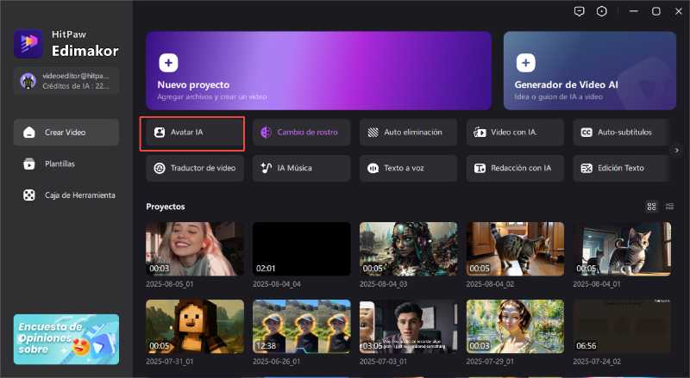Launch Cambio de rostro face swap
The height and width of the screenshot is (378, 690).
pyautogui.click(x=301, y=133)
